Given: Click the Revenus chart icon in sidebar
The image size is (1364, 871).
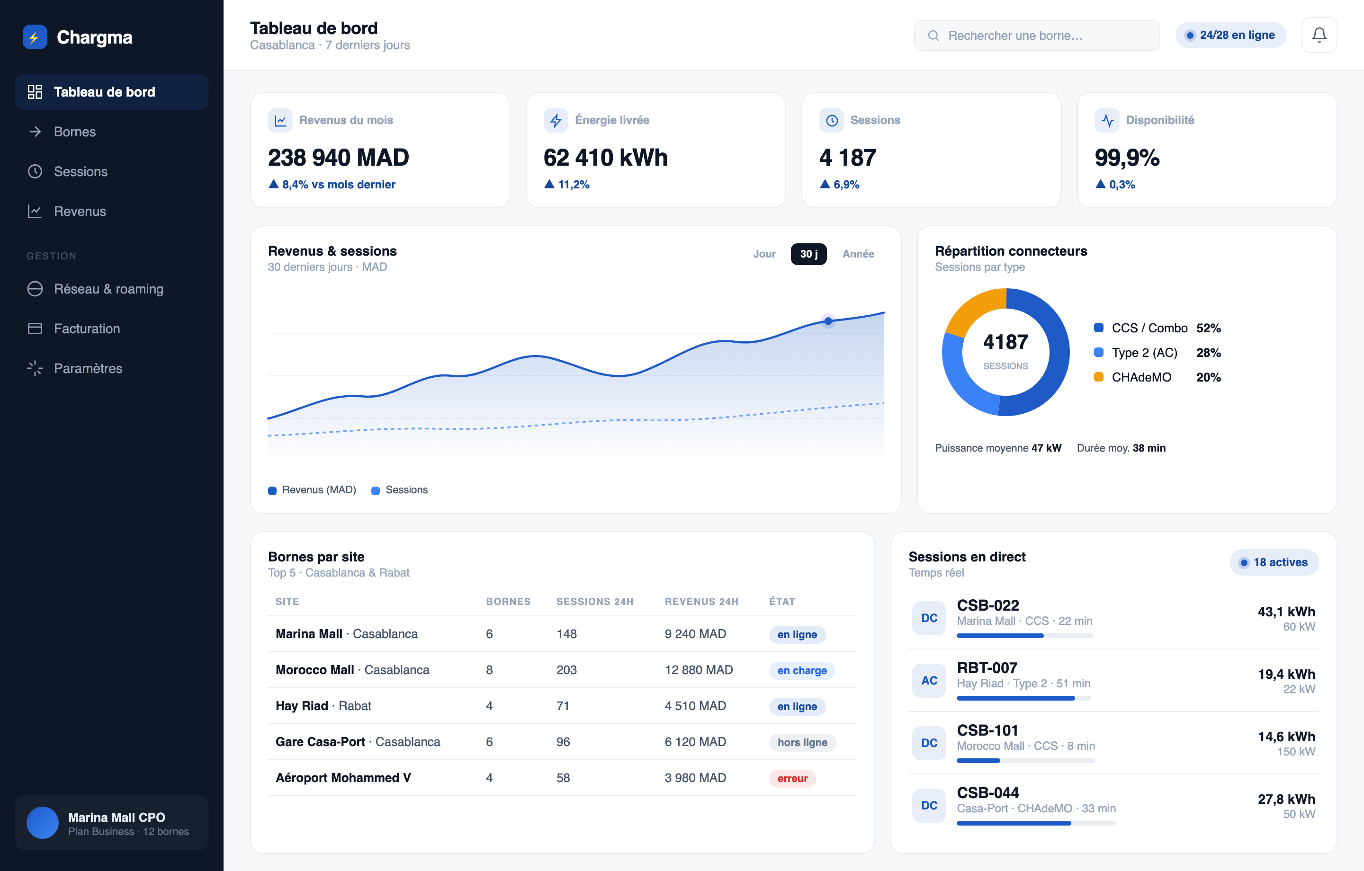Looking at the screenshot, I should pyautogui.click(x=35, y=211).
